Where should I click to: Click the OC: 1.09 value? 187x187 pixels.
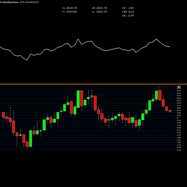coord(128,8)
